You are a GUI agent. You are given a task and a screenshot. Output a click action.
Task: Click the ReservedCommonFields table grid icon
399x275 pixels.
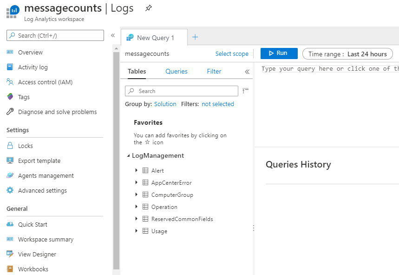click(x=145, y=219)
